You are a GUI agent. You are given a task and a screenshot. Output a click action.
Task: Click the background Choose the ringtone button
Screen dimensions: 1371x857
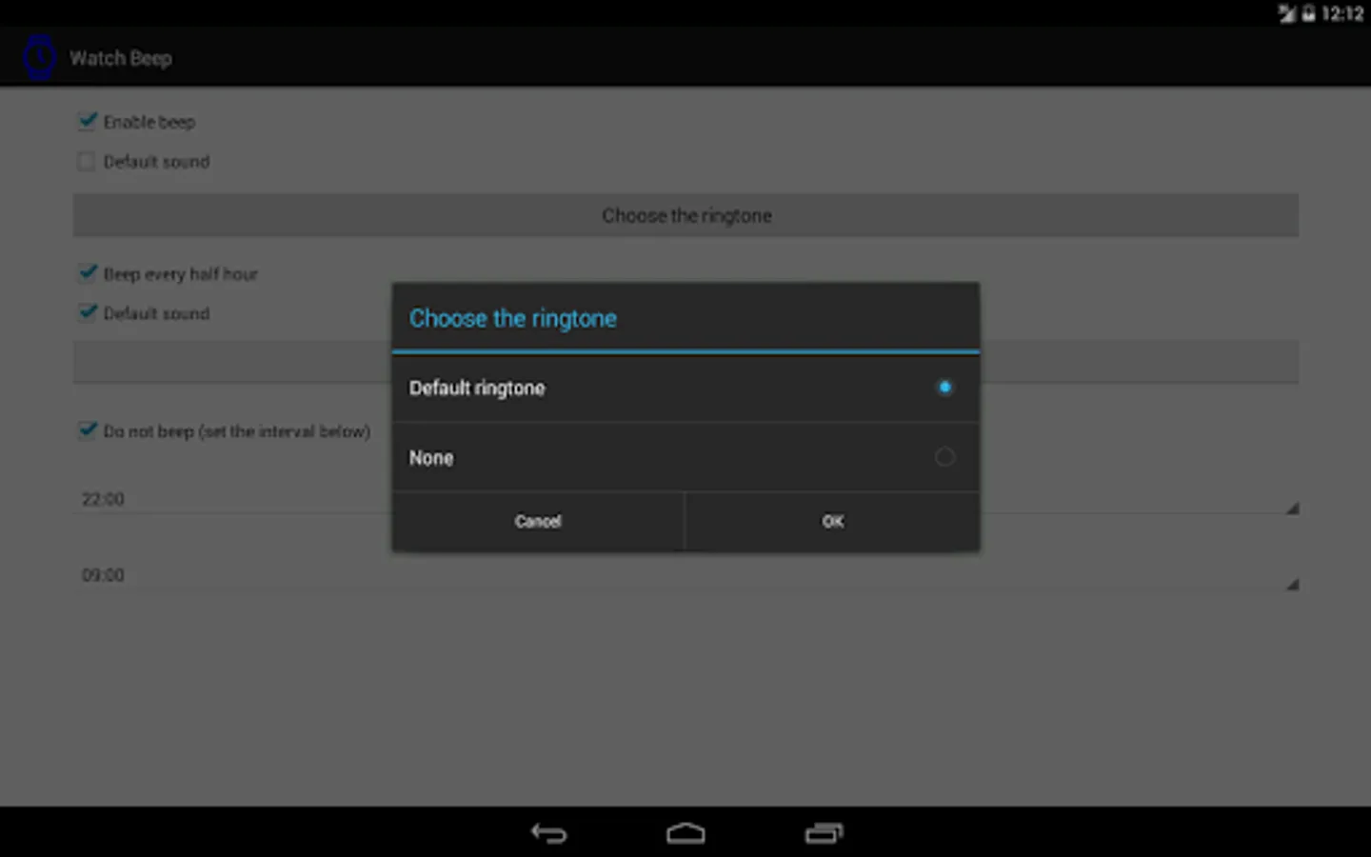pos(685,215)
